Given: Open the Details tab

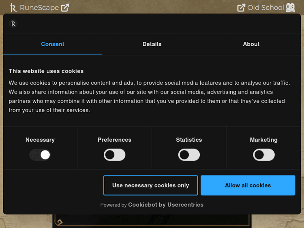Looking at the screenshot, I should click(152, 44).
